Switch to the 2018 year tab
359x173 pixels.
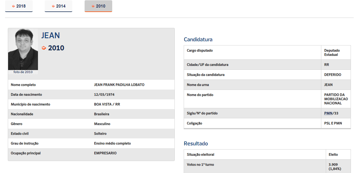pos(19,6)
